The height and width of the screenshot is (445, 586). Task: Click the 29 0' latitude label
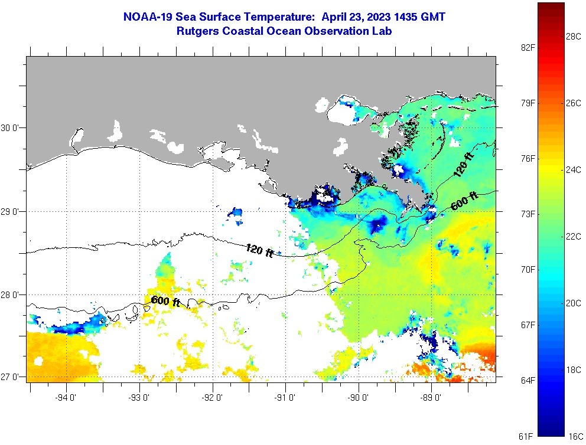(9, 212)
